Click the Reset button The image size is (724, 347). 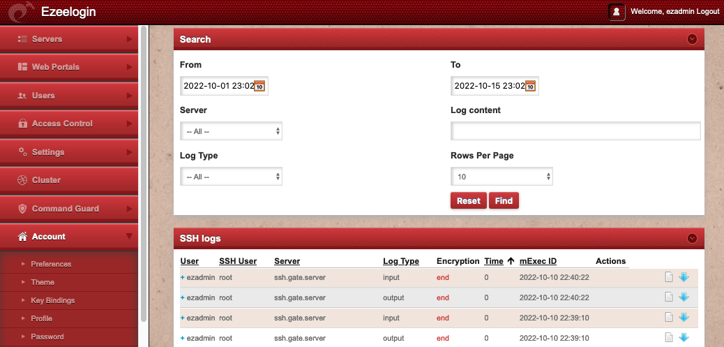[468, 201]
